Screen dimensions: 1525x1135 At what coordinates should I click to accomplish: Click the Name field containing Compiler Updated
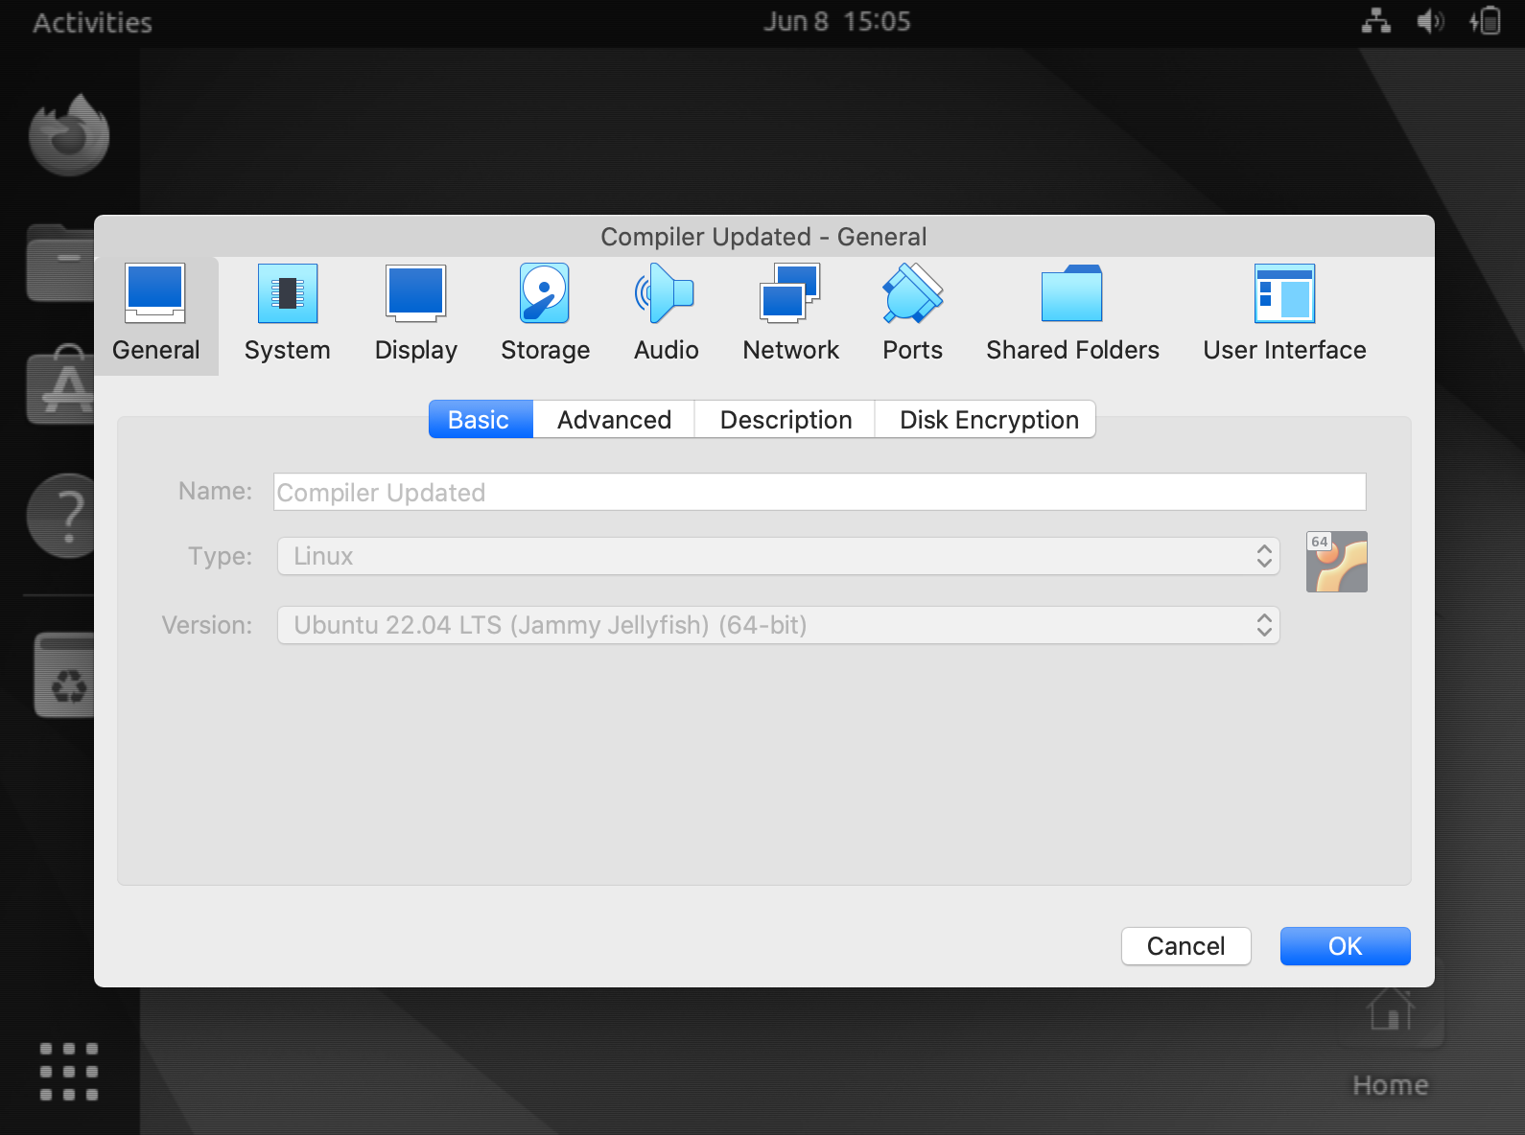[x=819, y=492]
